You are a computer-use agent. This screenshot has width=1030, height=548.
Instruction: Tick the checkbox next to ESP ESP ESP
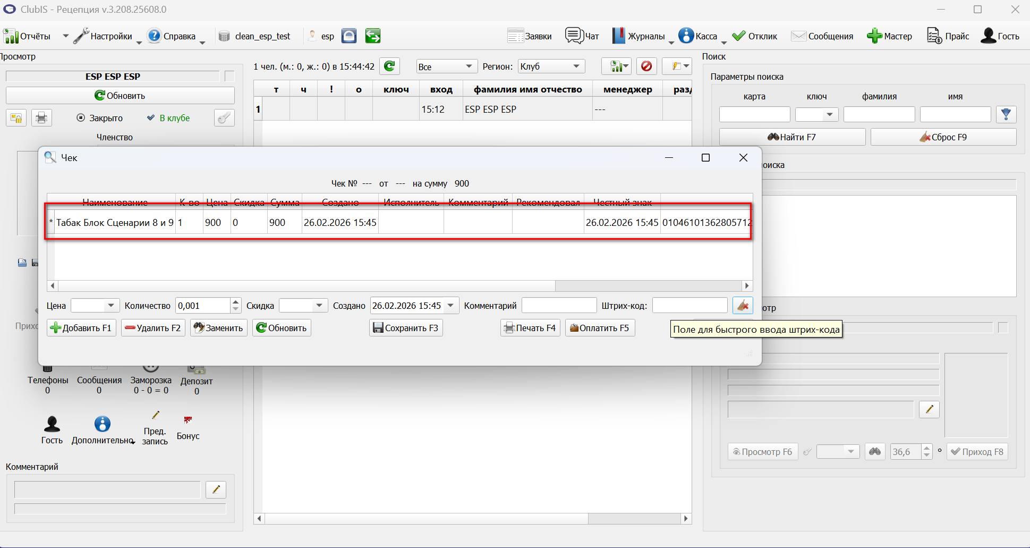[229, 77]
